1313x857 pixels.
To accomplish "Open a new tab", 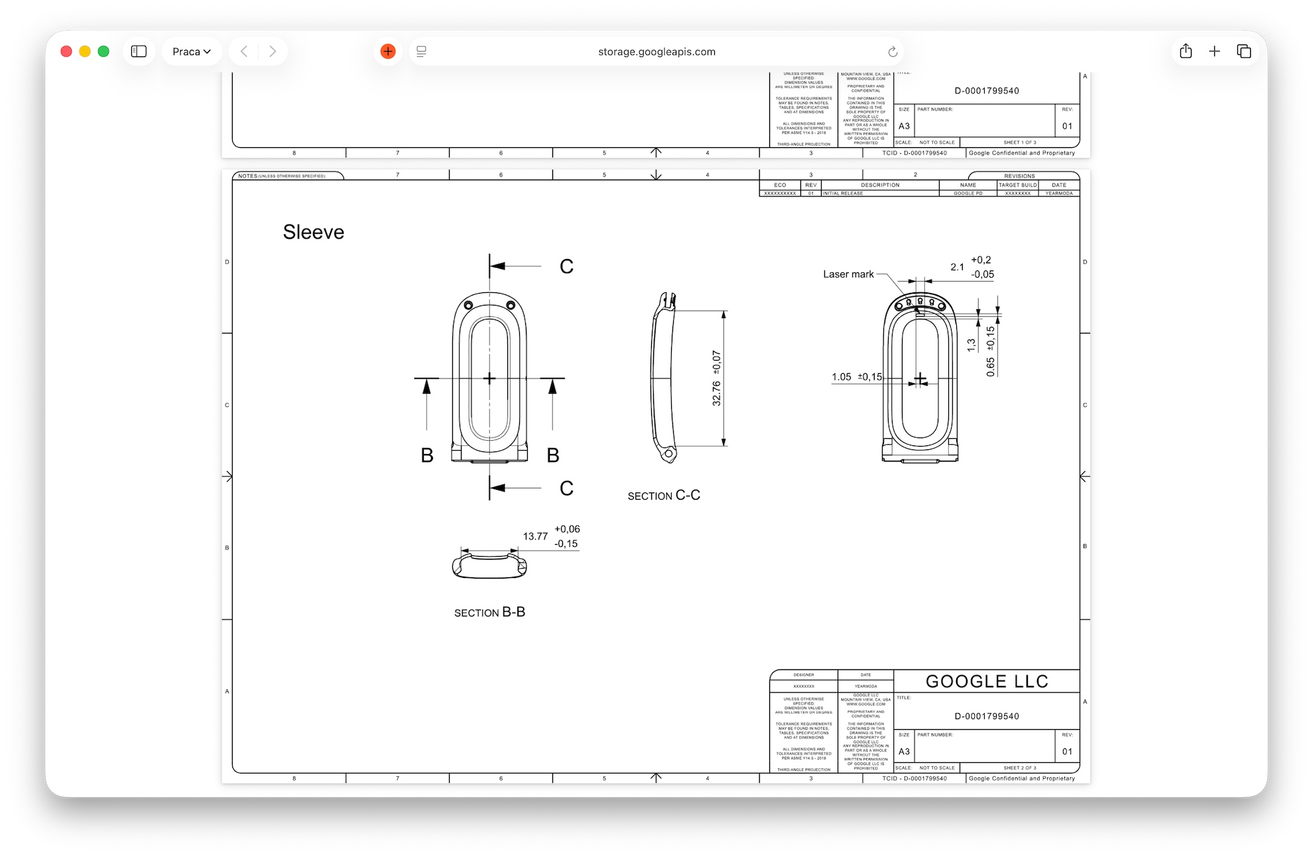I will click(1214, 52).
